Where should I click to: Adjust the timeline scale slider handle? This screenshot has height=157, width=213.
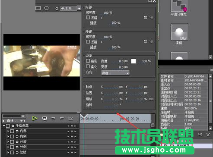click(x=22, y=116)
